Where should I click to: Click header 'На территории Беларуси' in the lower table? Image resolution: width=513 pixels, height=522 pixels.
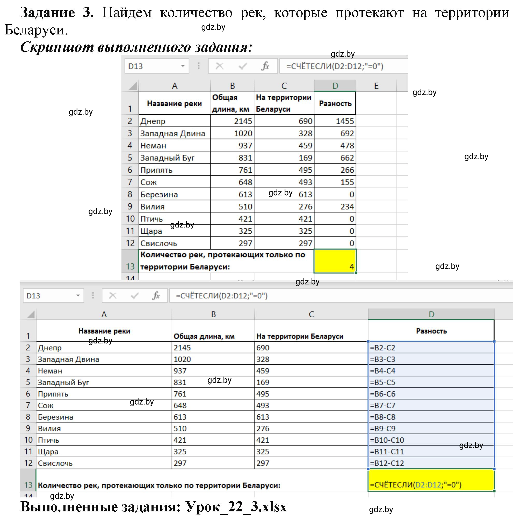click(311, 331)
